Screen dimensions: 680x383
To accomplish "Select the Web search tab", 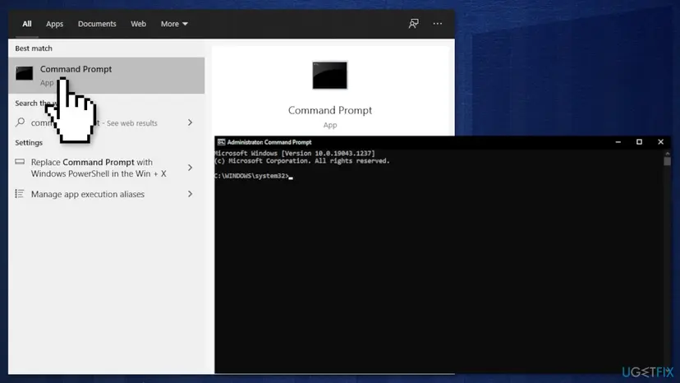I will click(138, 24).
